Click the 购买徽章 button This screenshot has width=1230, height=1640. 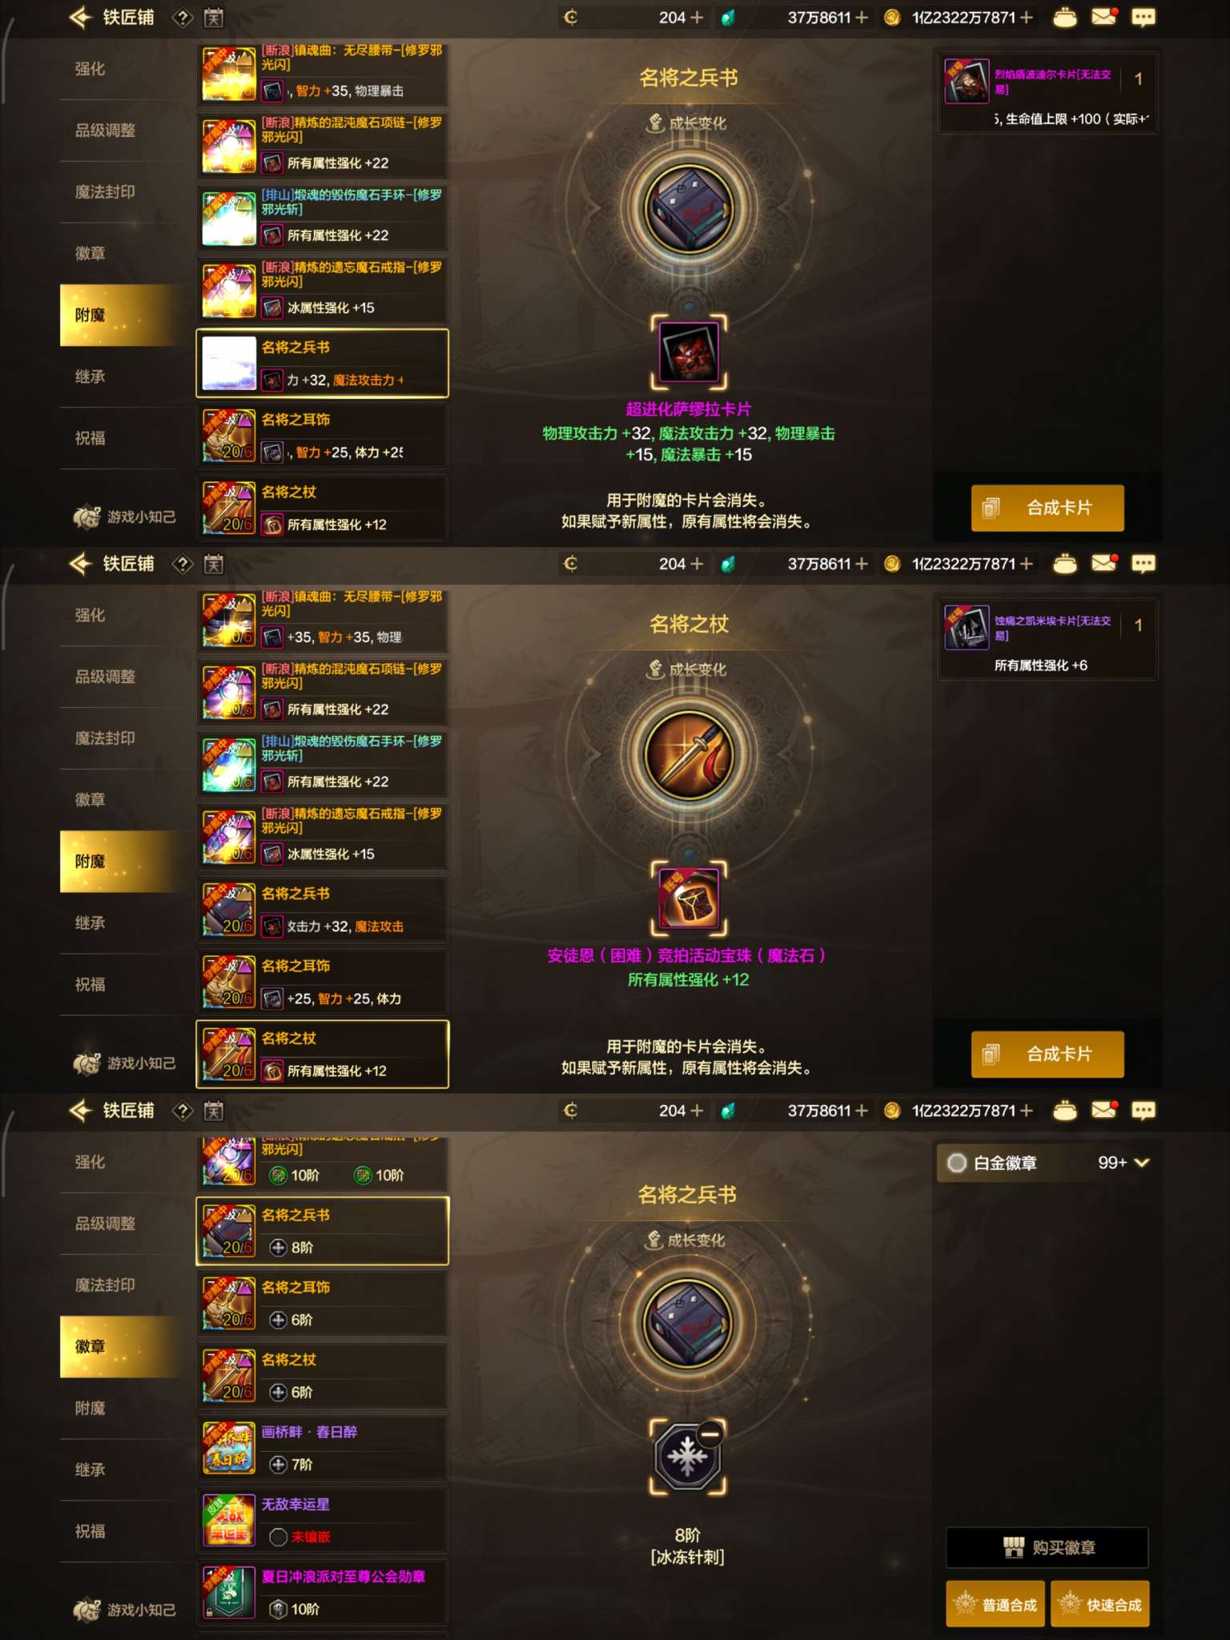pos(1047,1548)
